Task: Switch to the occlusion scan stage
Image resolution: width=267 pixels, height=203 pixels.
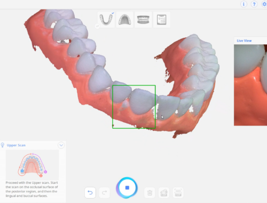Action: (143, 19)
